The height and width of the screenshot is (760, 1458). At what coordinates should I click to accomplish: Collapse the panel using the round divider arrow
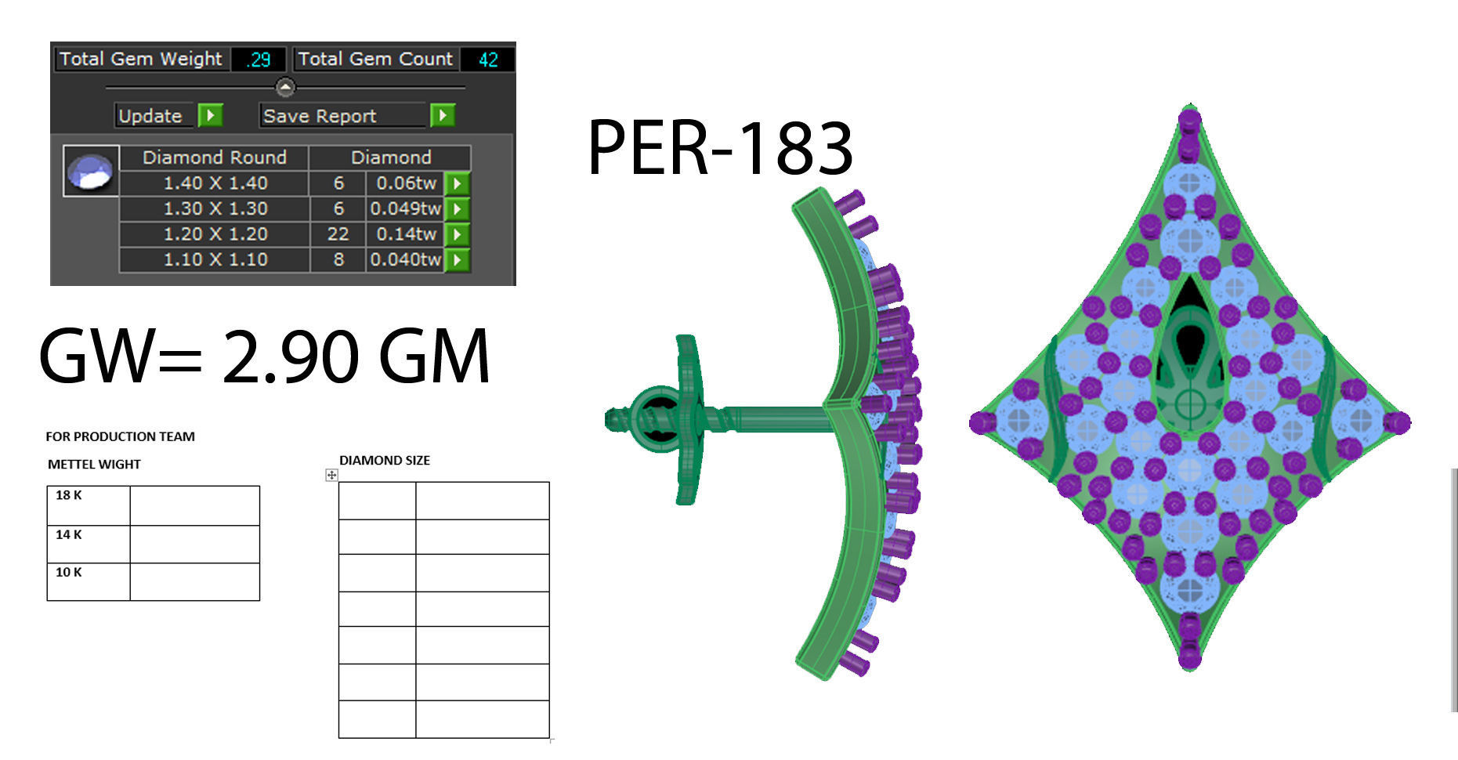tap(285, 87)
